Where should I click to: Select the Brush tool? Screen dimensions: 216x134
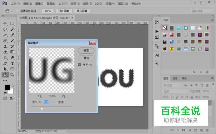click(x=12, y=41)
